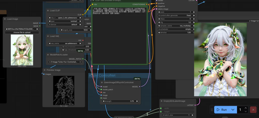Click the right arrow on the Load CLIP type field
Screen dimensions: 259x118
(80, 21)
